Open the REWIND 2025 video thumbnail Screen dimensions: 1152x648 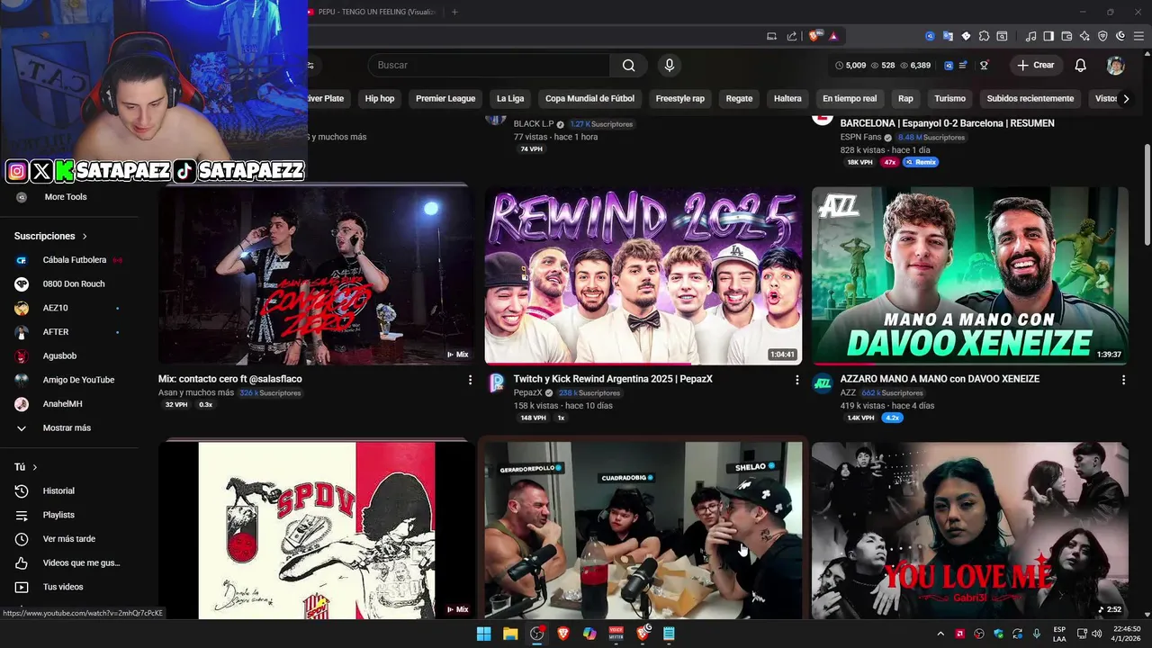(x=643, y=275)
